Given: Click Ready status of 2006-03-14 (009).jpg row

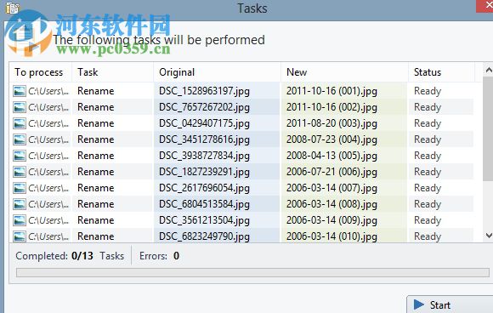Looking at the screenshot, I should pos(428,220).
